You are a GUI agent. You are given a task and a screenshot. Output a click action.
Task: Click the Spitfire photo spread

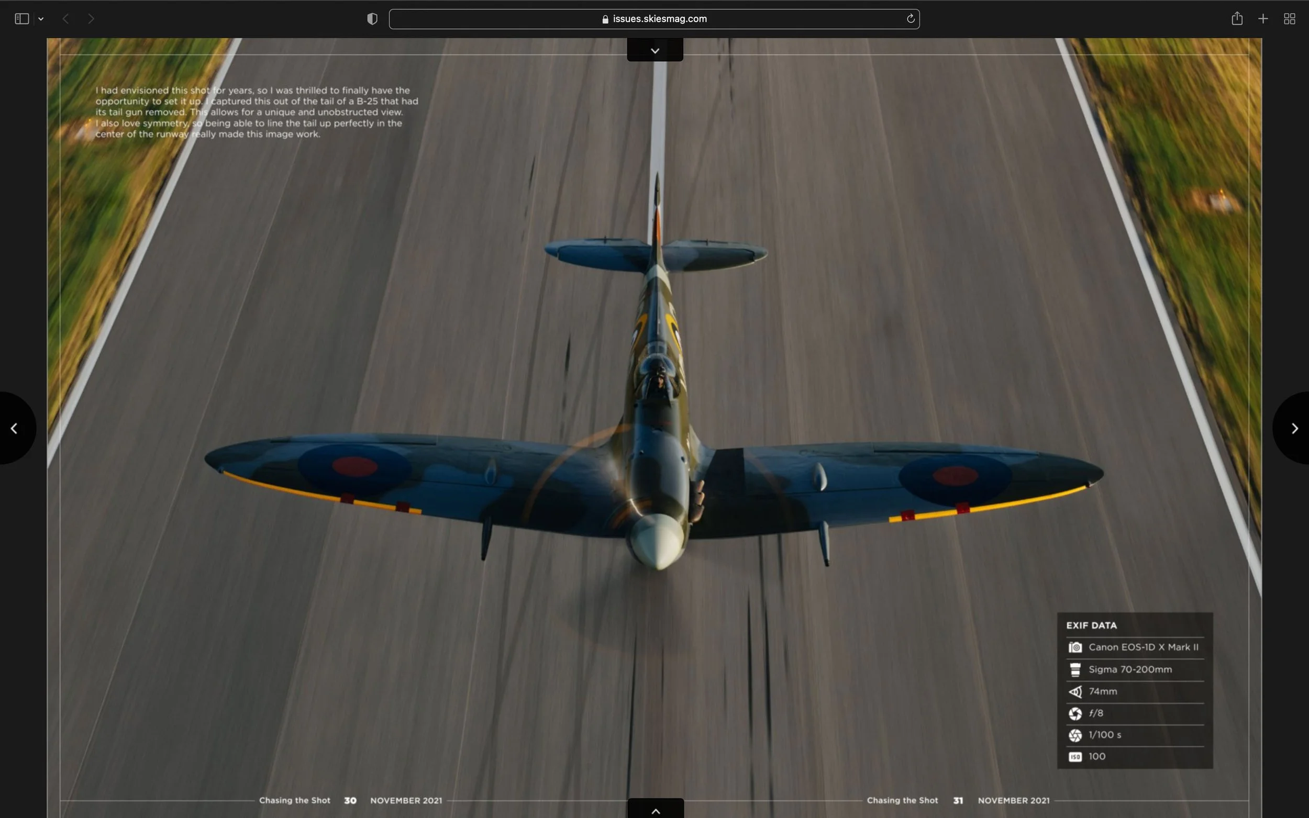[654, 428]
